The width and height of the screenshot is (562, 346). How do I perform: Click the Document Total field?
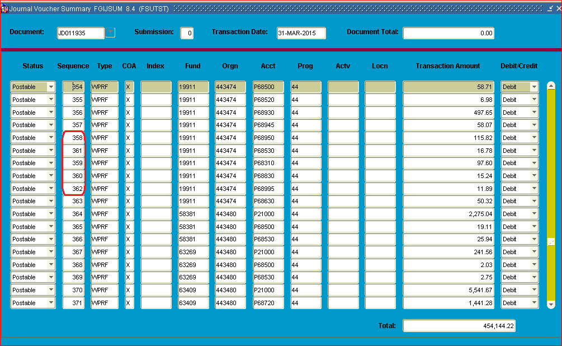[x=448, y=33]
